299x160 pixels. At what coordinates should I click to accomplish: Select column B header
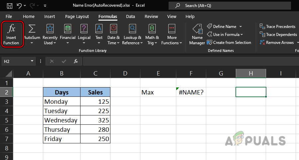coord(62,74)
